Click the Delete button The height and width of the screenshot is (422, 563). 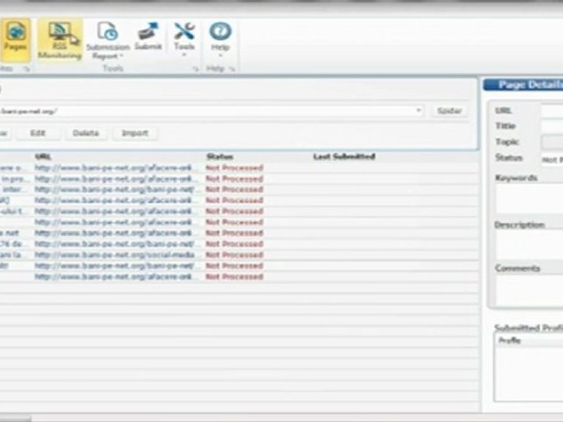[x=86, y=133]
